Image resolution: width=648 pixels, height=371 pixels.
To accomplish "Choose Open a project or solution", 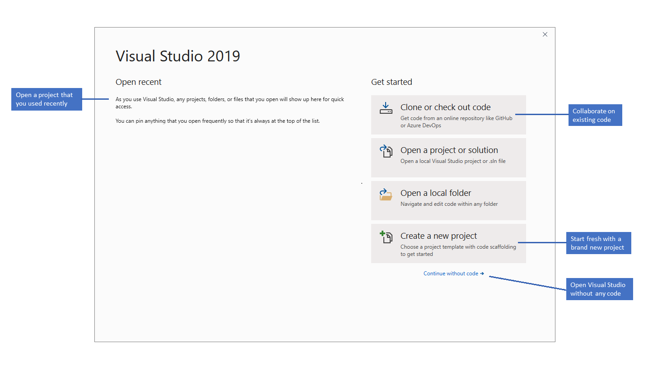I will tap(449, 150).
